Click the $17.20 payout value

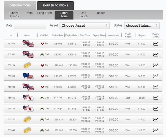[x=142, y=76]
